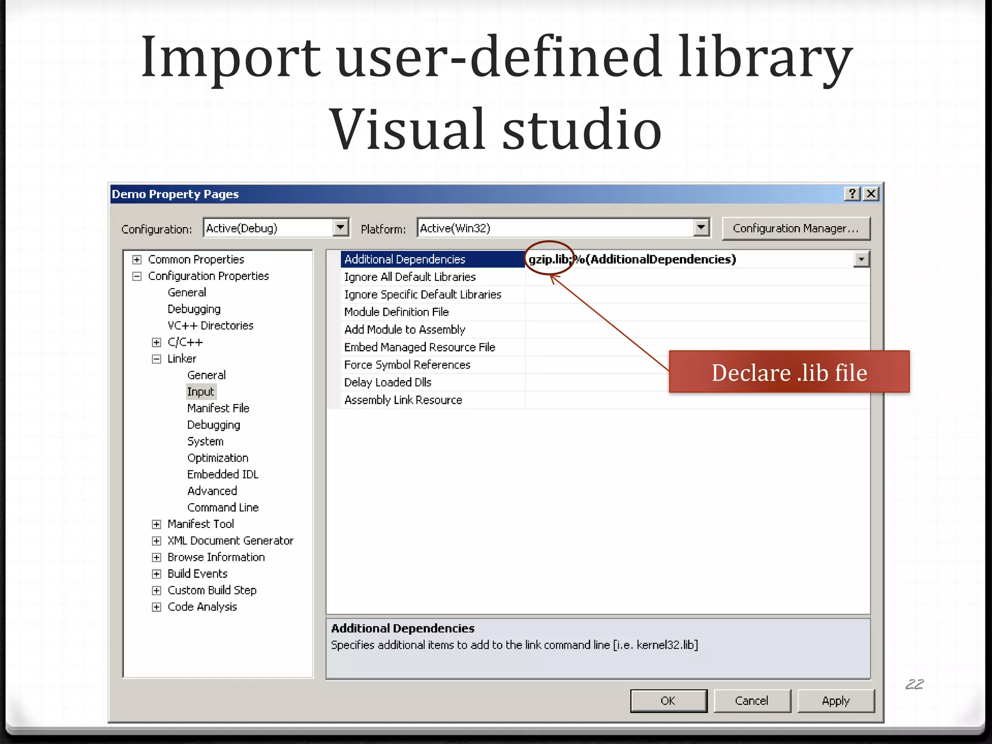Expand XML Document Generator node
The height and width of the screenshot is (744, 992).
[x=156, y=541]
